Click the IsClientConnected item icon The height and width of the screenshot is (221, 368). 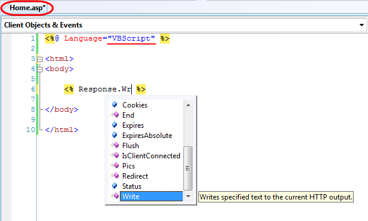point(114,155)
